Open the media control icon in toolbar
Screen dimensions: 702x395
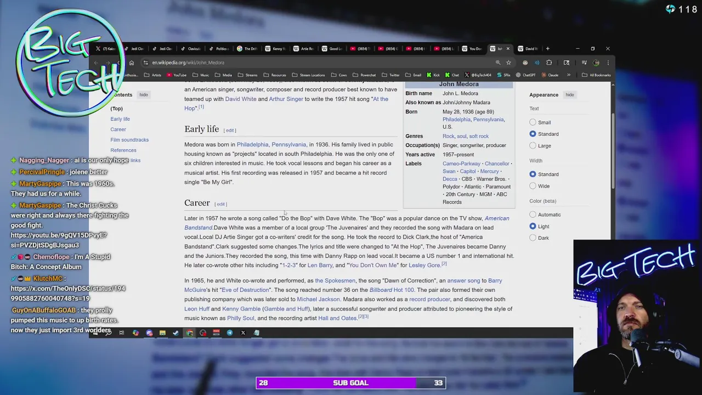coord(585,63)
